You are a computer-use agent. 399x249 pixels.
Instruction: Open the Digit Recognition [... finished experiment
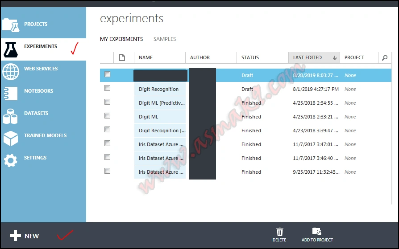pos(162,131)
